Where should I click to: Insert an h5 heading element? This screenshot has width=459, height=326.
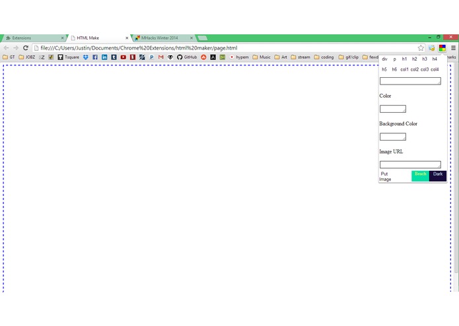pos(384,69)
